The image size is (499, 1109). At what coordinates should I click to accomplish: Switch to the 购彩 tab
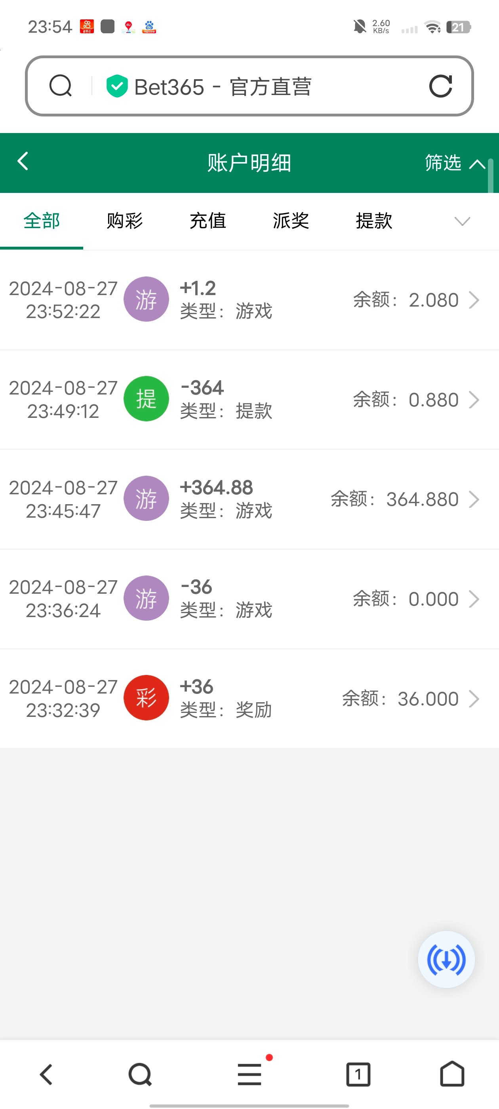124,221
